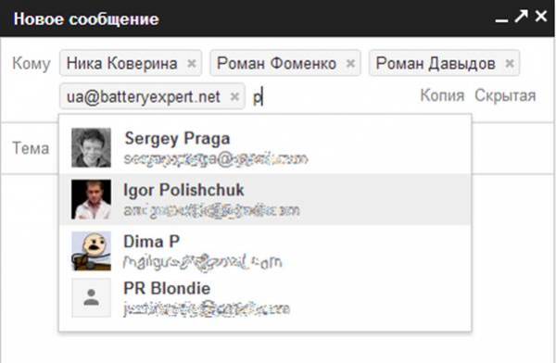Screen dimensions: 556x363
Task: Pick Dima P from autocomplete list
Action: (x=265, y=251)
